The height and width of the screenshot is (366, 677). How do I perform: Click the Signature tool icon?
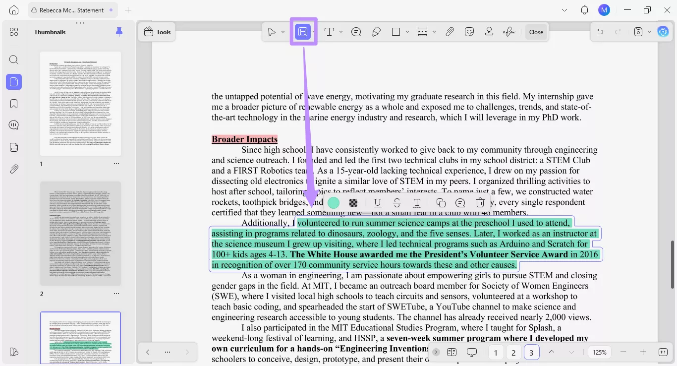click(509, 32)
